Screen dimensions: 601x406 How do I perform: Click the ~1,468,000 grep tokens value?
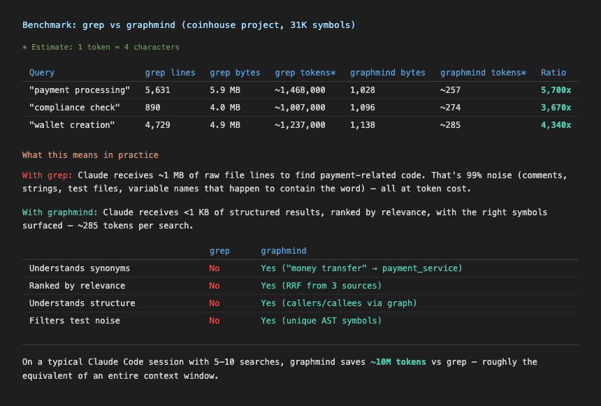300,90
